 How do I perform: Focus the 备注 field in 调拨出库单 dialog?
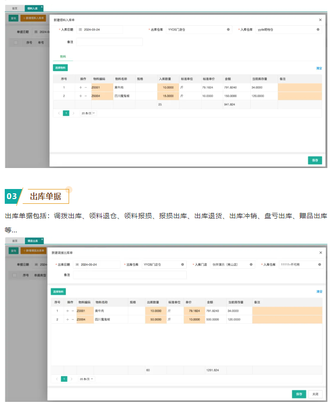point(130,275)
